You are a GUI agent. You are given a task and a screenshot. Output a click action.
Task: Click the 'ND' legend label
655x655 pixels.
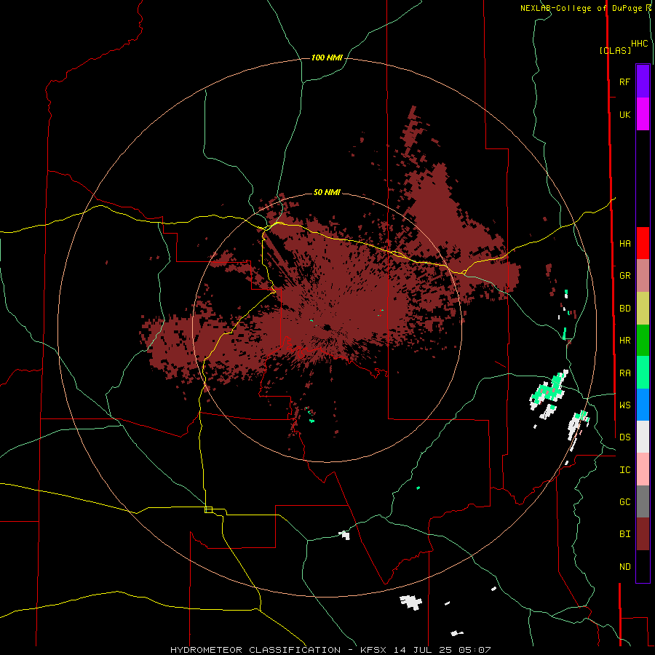click(x=624, y=567)
